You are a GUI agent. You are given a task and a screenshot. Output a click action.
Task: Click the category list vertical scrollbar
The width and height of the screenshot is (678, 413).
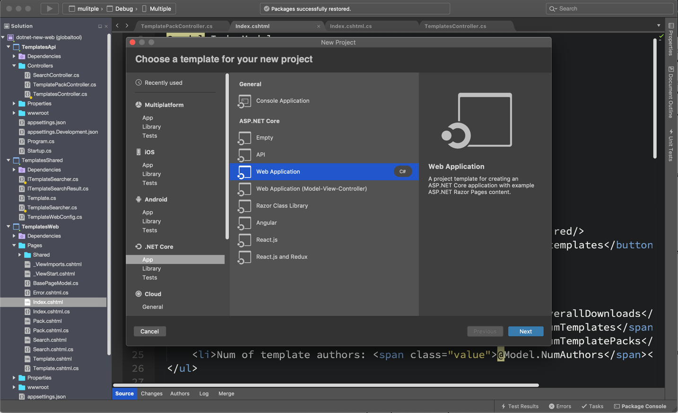pos(227,156)
